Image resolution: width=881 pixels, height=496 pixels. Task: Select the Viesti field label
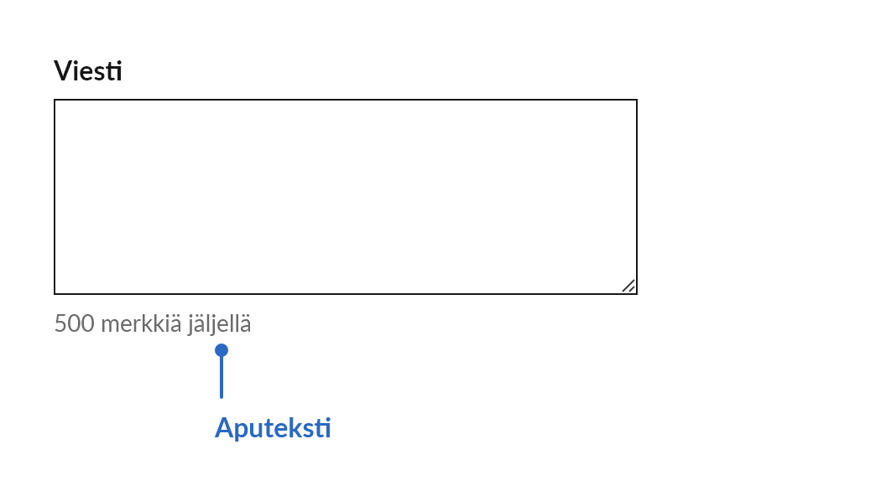pos(87,72)
